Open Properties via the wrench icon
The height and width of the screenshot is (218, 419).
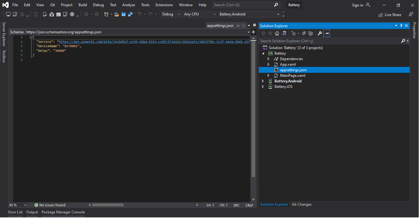(320, 33)
